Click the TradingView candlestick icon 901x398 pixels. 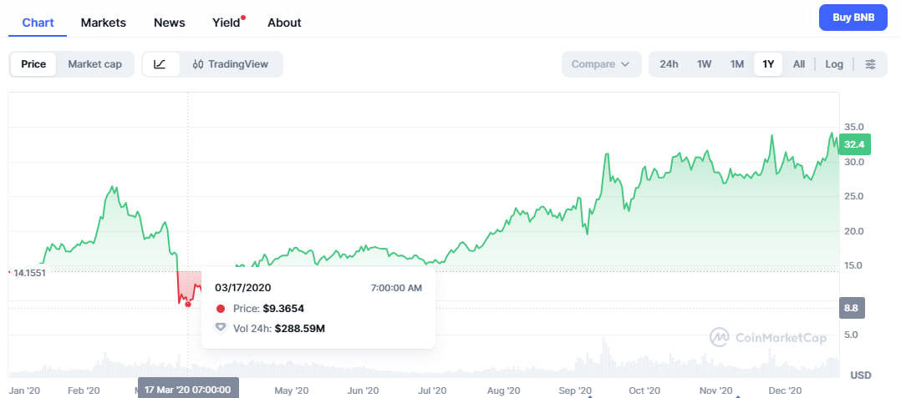(198, 64)
